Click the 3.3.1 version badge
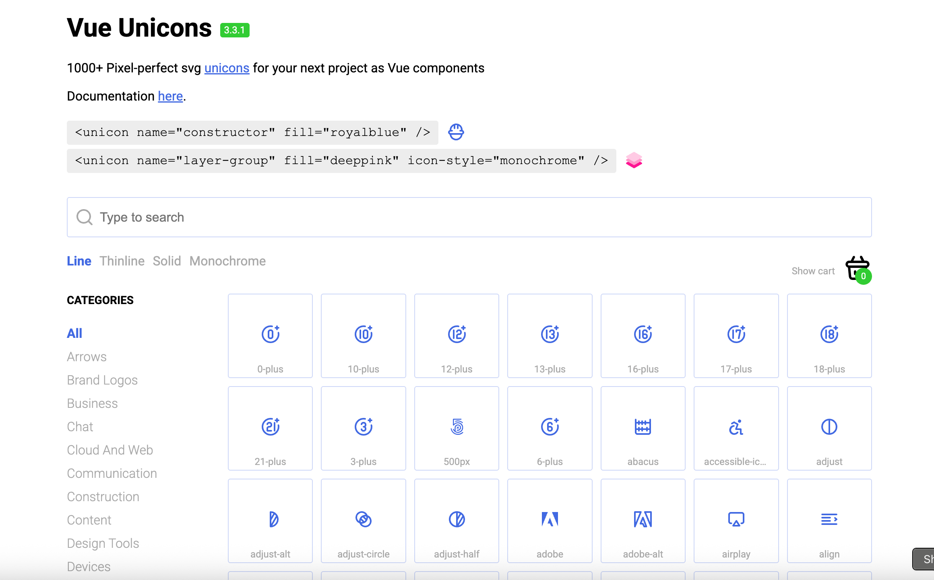 (x=235, y=30)
